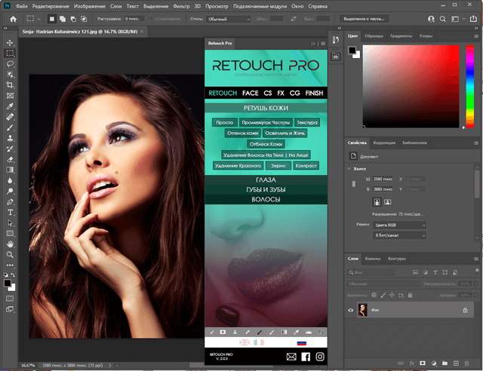Select the Move tool
Viewport: 483px width, 371px height.
click(10, 43)
